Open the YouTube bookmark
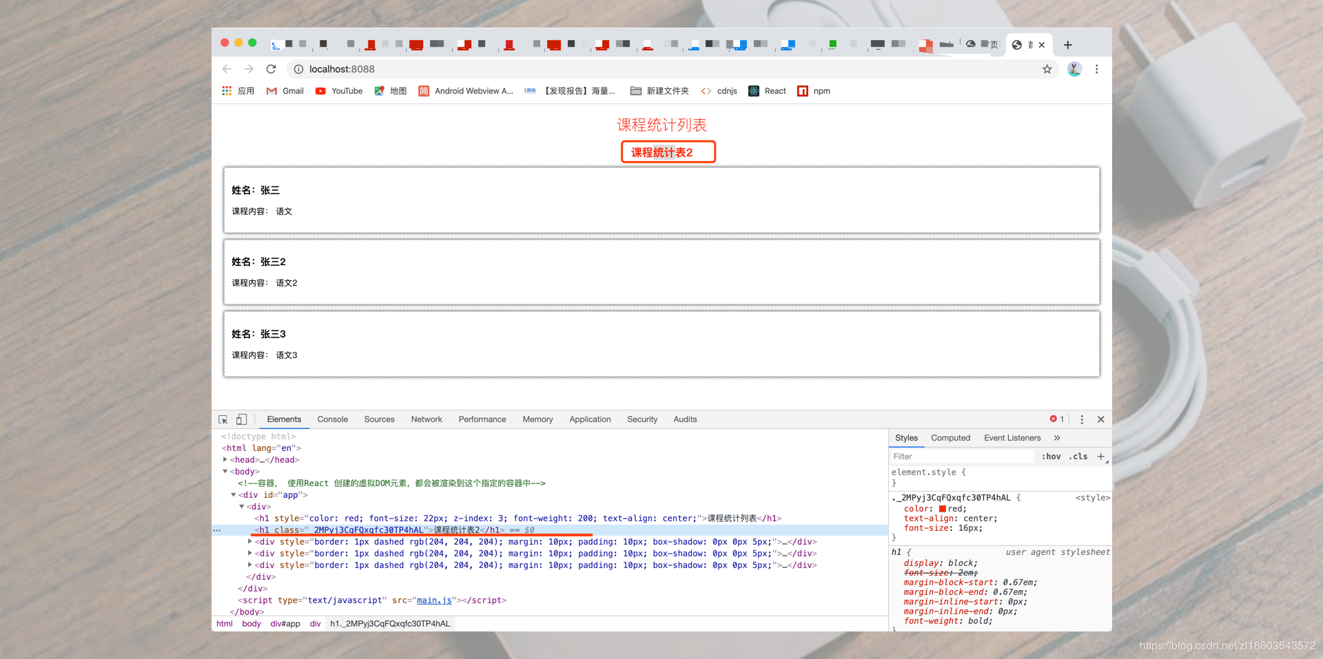 pyautogui.click(x=339, y=91)
